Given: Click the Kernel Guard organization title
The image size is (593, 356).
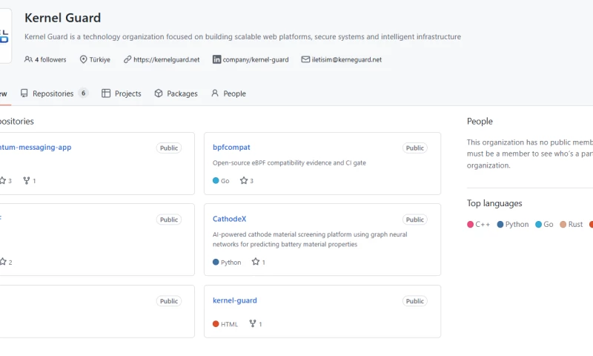Looking at the screenshot, I should 63,18.
